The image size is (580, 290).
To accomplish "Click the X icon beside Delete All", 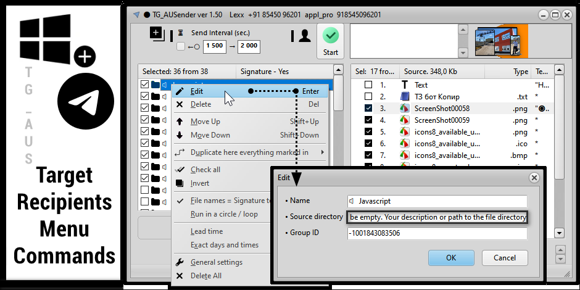I will point(180,276).
